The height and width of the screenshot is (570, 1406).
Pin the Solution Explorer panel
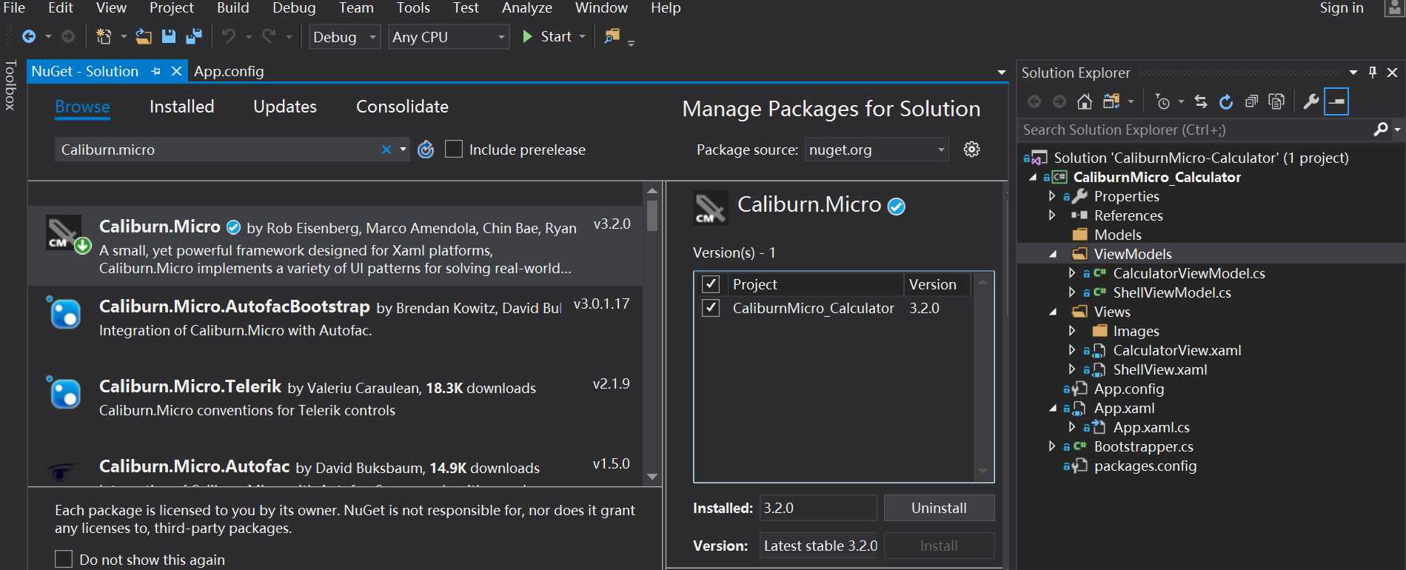tap(1373, 72)
